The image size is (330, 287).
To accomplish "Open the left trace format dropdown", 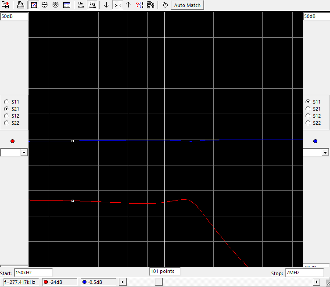I will click(x=24, y=152).
